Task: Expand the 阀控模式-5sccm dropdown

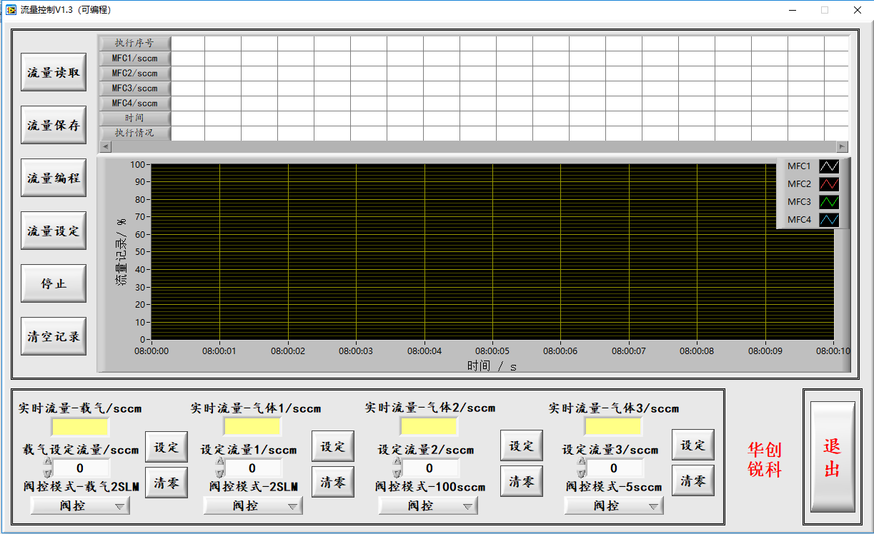Action: click(613, 505)
